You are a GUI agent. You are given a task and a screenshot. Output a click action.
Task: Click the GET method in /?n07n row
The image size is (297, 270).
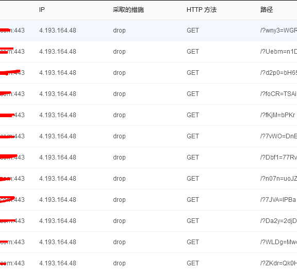pos(193,179)
